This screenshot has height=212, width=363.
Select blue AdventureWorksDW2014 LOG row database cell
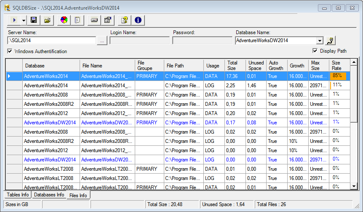pos(51,159)
